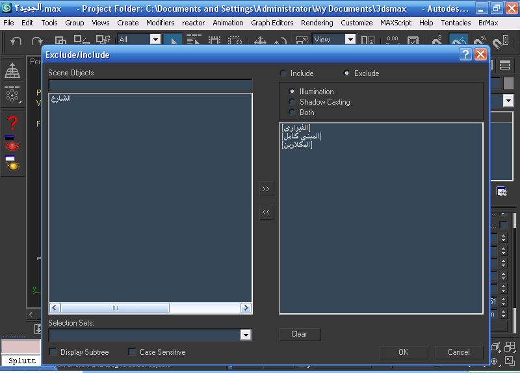Select [الفيراري] in the exclude list
The width and height of the screenshot is (520, 373).
click(296, 127)
